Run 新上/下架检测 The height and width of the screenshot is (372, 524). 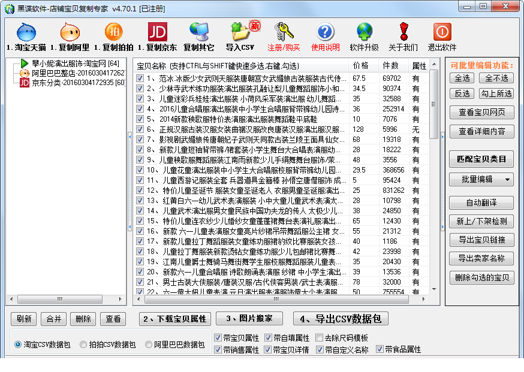coord(481,221)
